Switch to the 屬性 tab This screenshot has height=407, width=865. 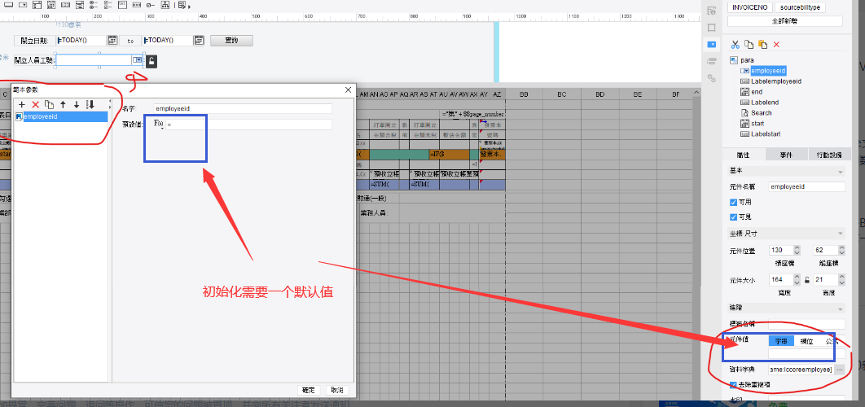pos(743,155)
